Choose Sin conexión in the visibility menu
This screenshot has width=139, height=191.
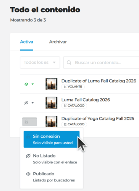coord(52,139)
